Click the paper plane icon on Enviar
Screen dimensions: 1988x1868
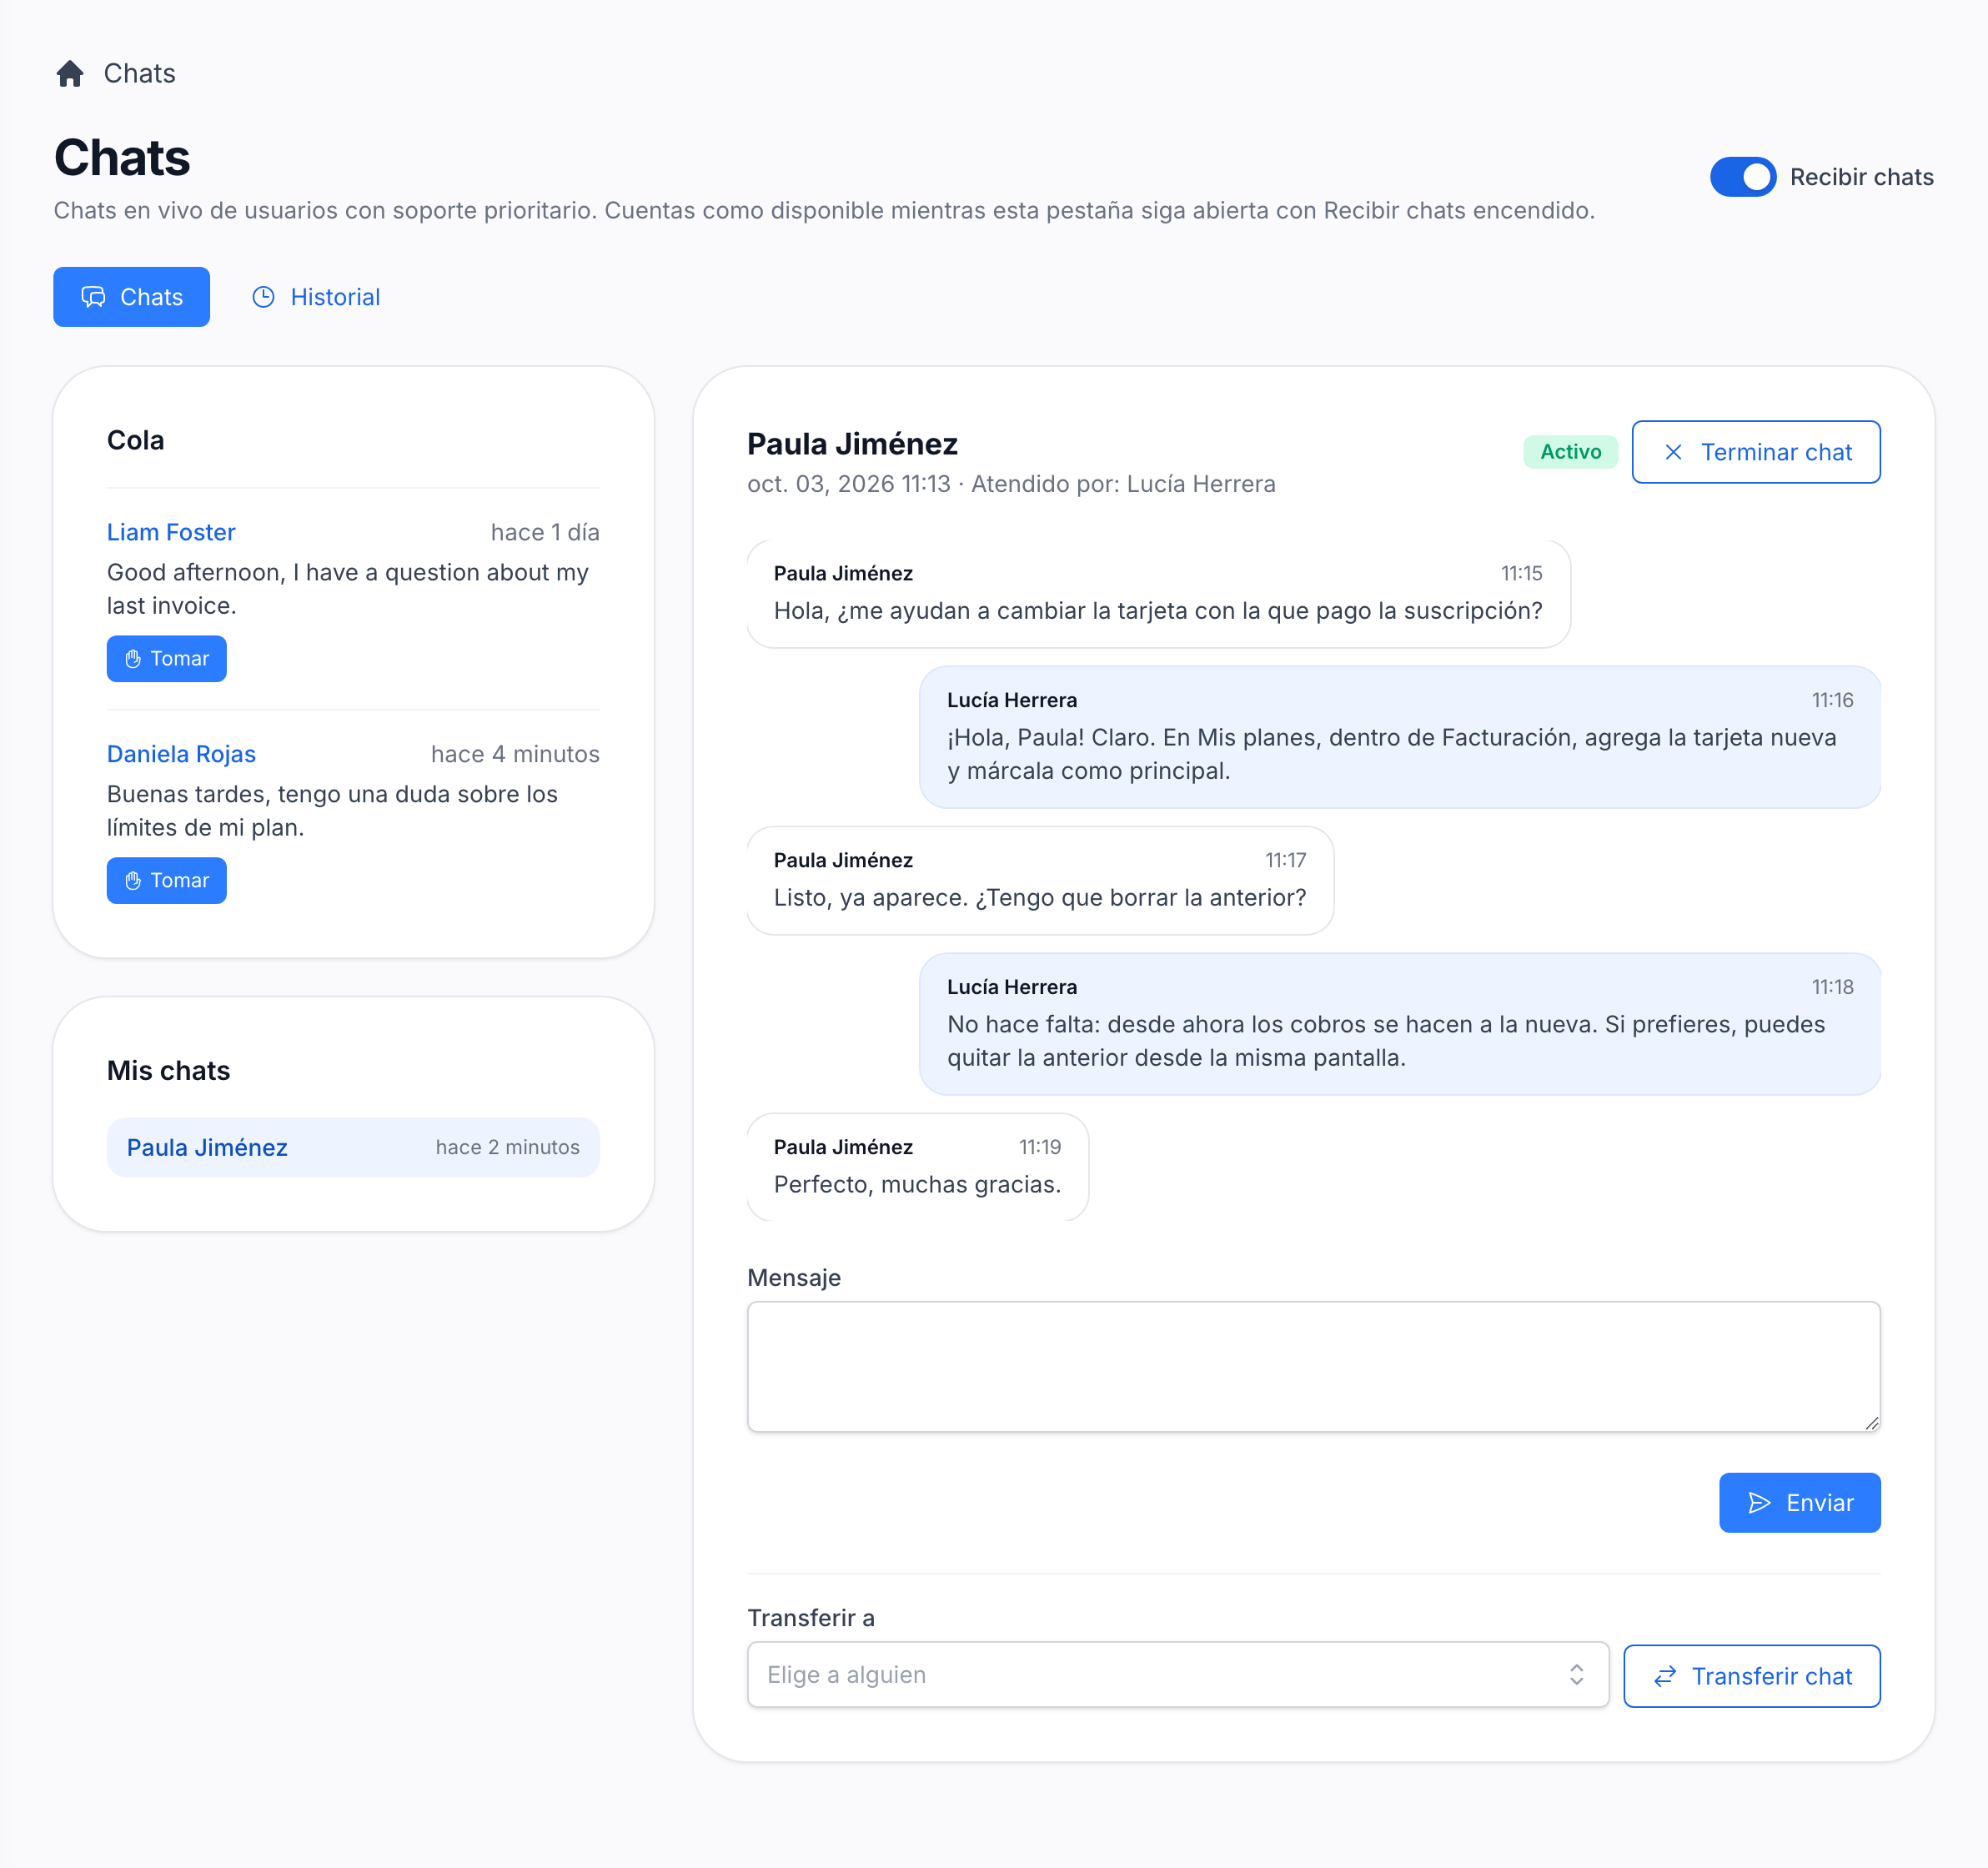coord(1759,1503)
